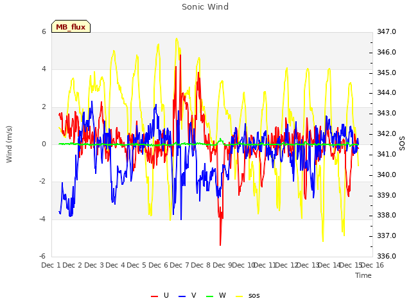The width and height of the screenshot is (411, 308).
Task: Click the Dec 7 tick label
Action: click(179, 265)
